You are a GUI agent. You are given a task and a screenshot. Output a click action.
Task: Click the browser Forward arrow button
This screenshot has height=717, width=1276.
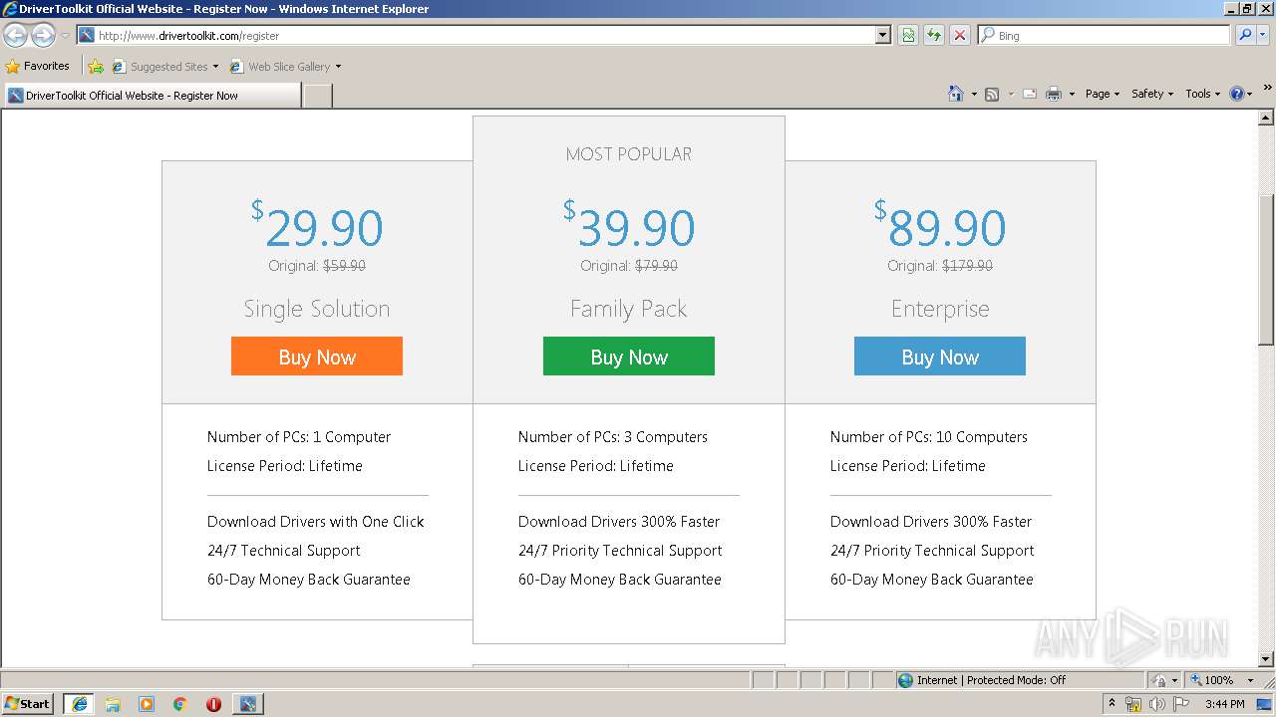[x=43, y=36]
